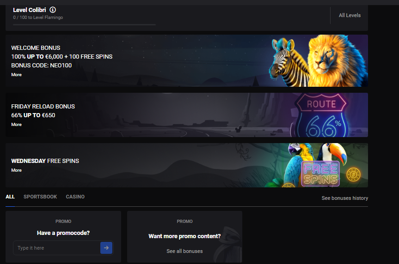The width and height of the screenshot is (399, 264).
Task: Click the FRIDAY RELOAD BONUS title
Action: click(43, 107)
